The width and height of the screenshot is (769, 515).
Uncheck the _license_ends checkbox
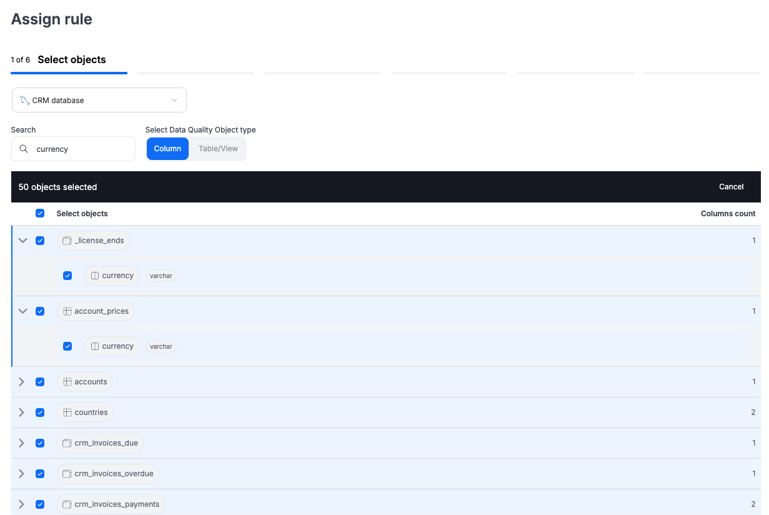pyautogui.click(x=40, y=241)
